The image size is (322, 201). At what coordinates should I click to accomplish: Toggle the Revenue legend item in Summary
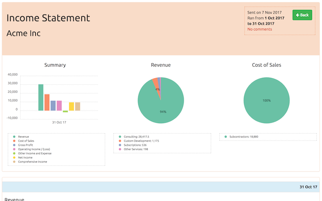point(21,137)
